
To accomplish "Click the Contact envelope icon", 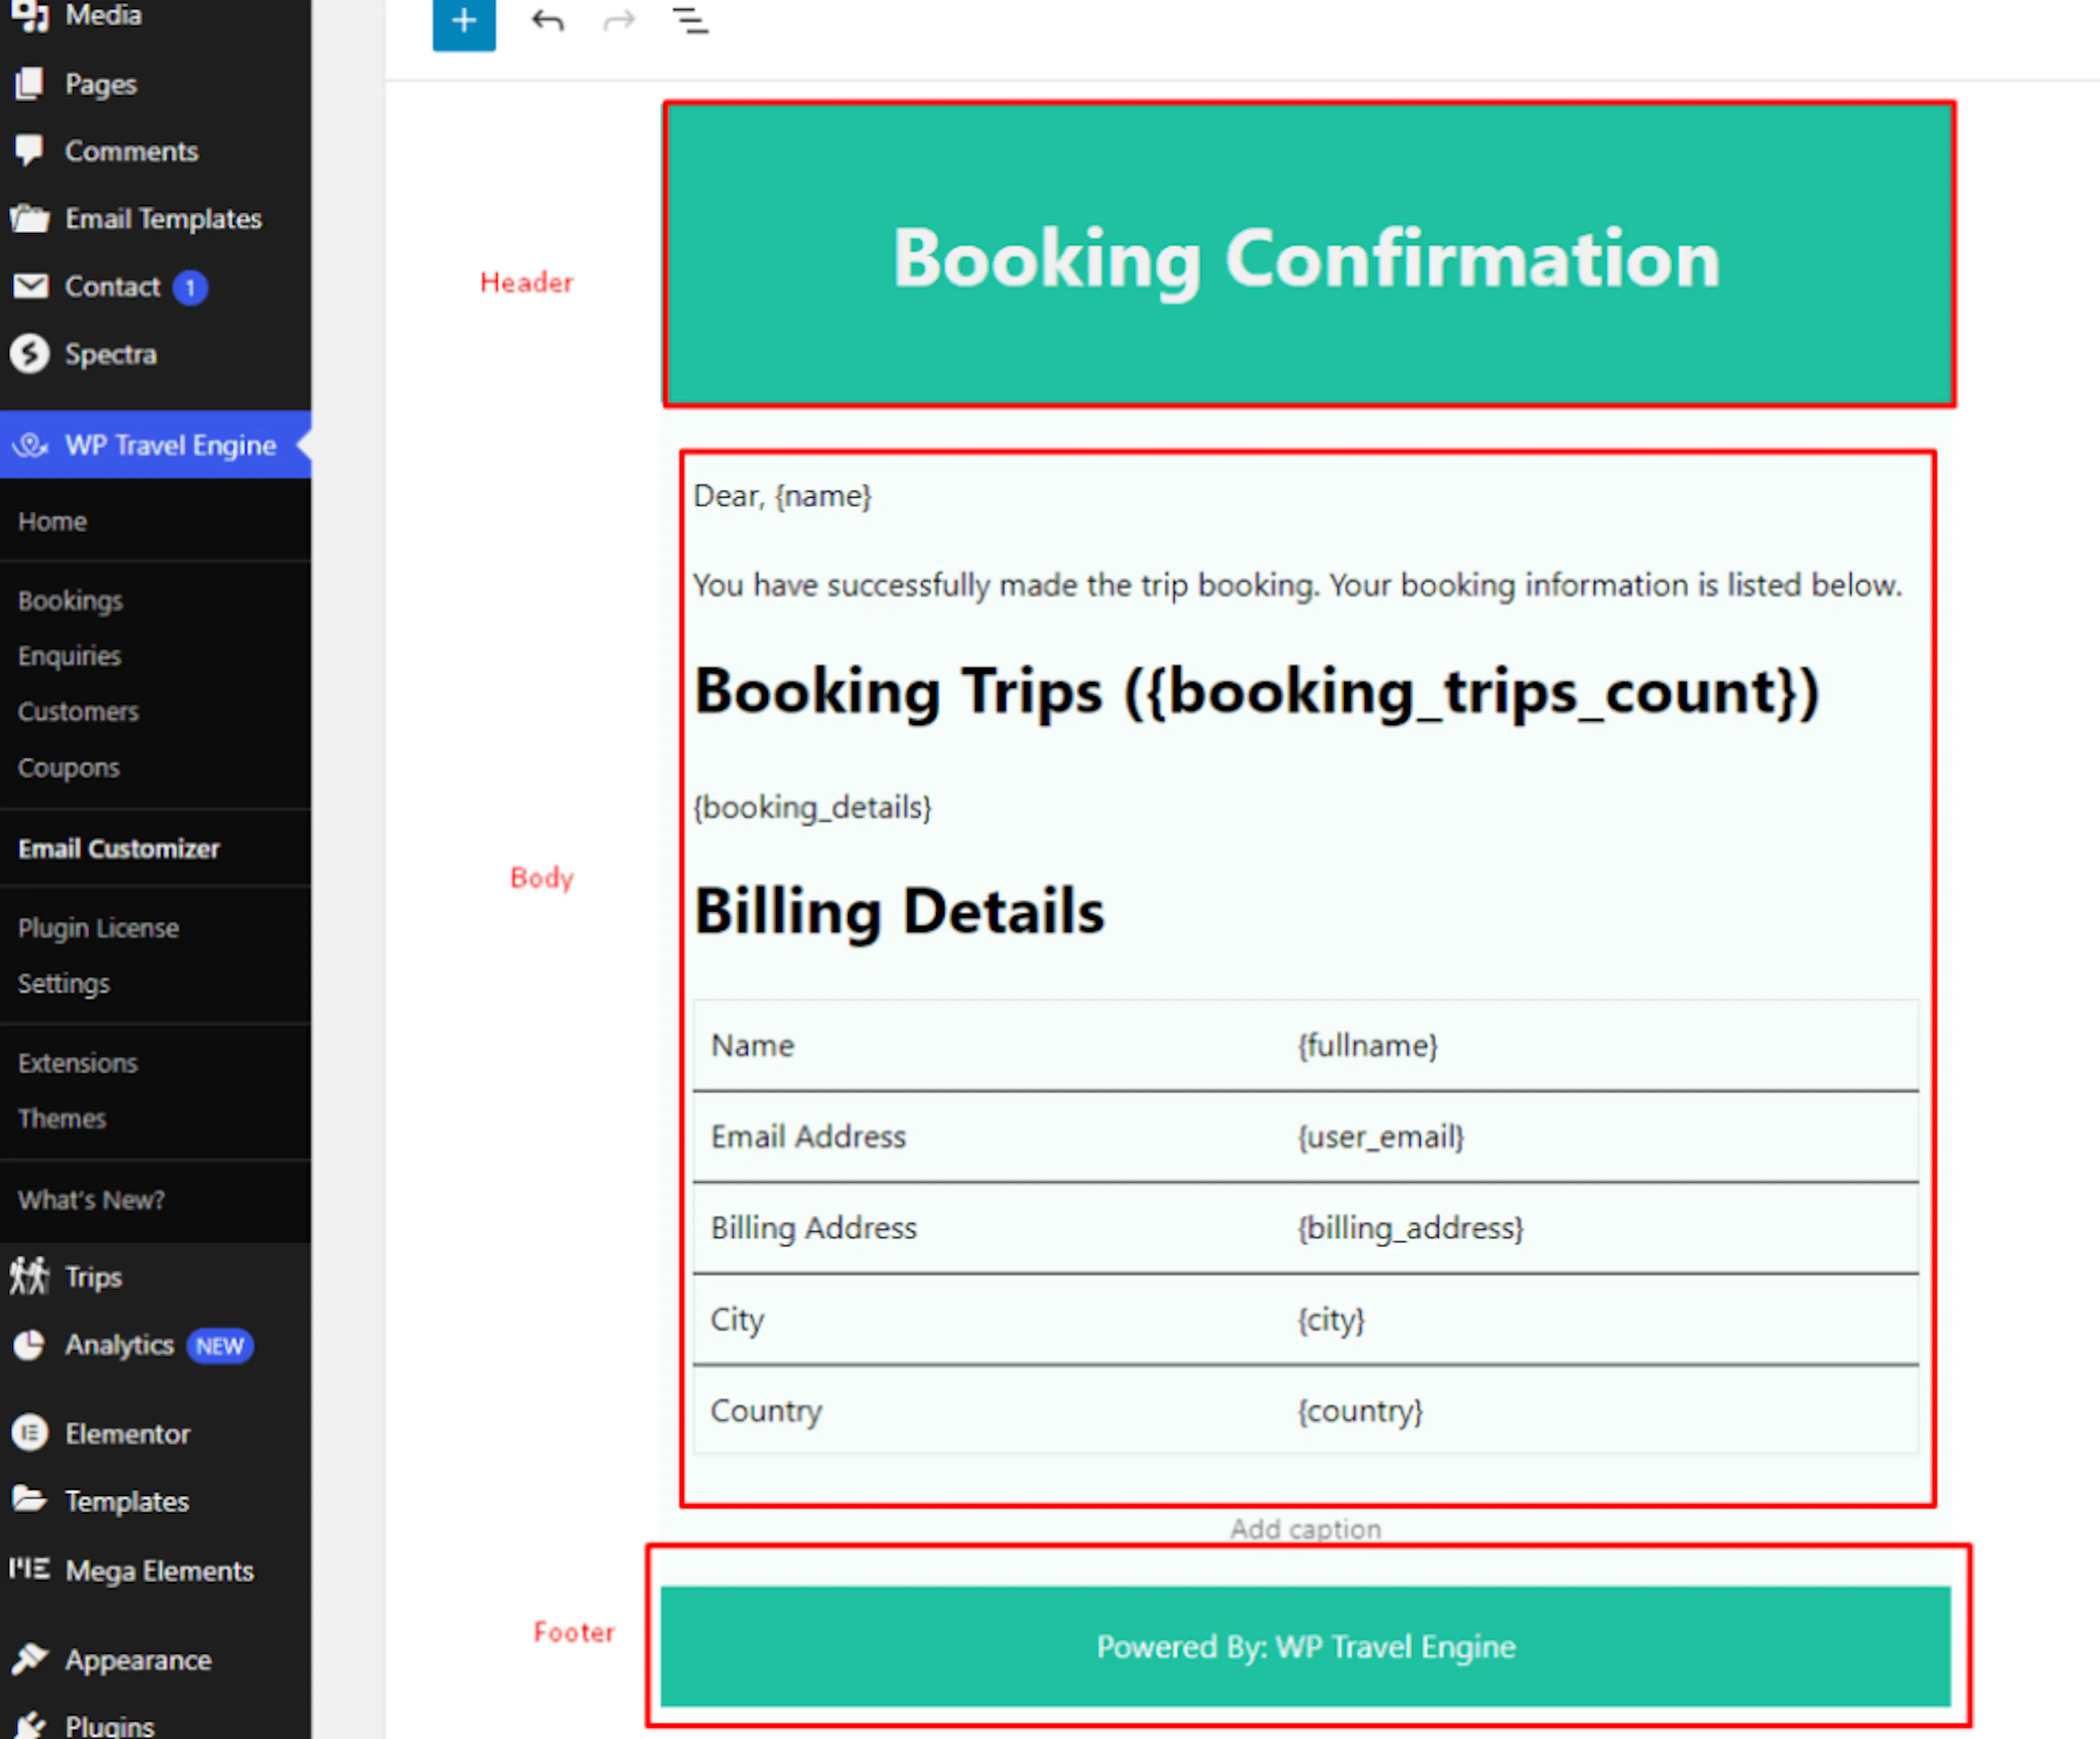I will 30,287.
